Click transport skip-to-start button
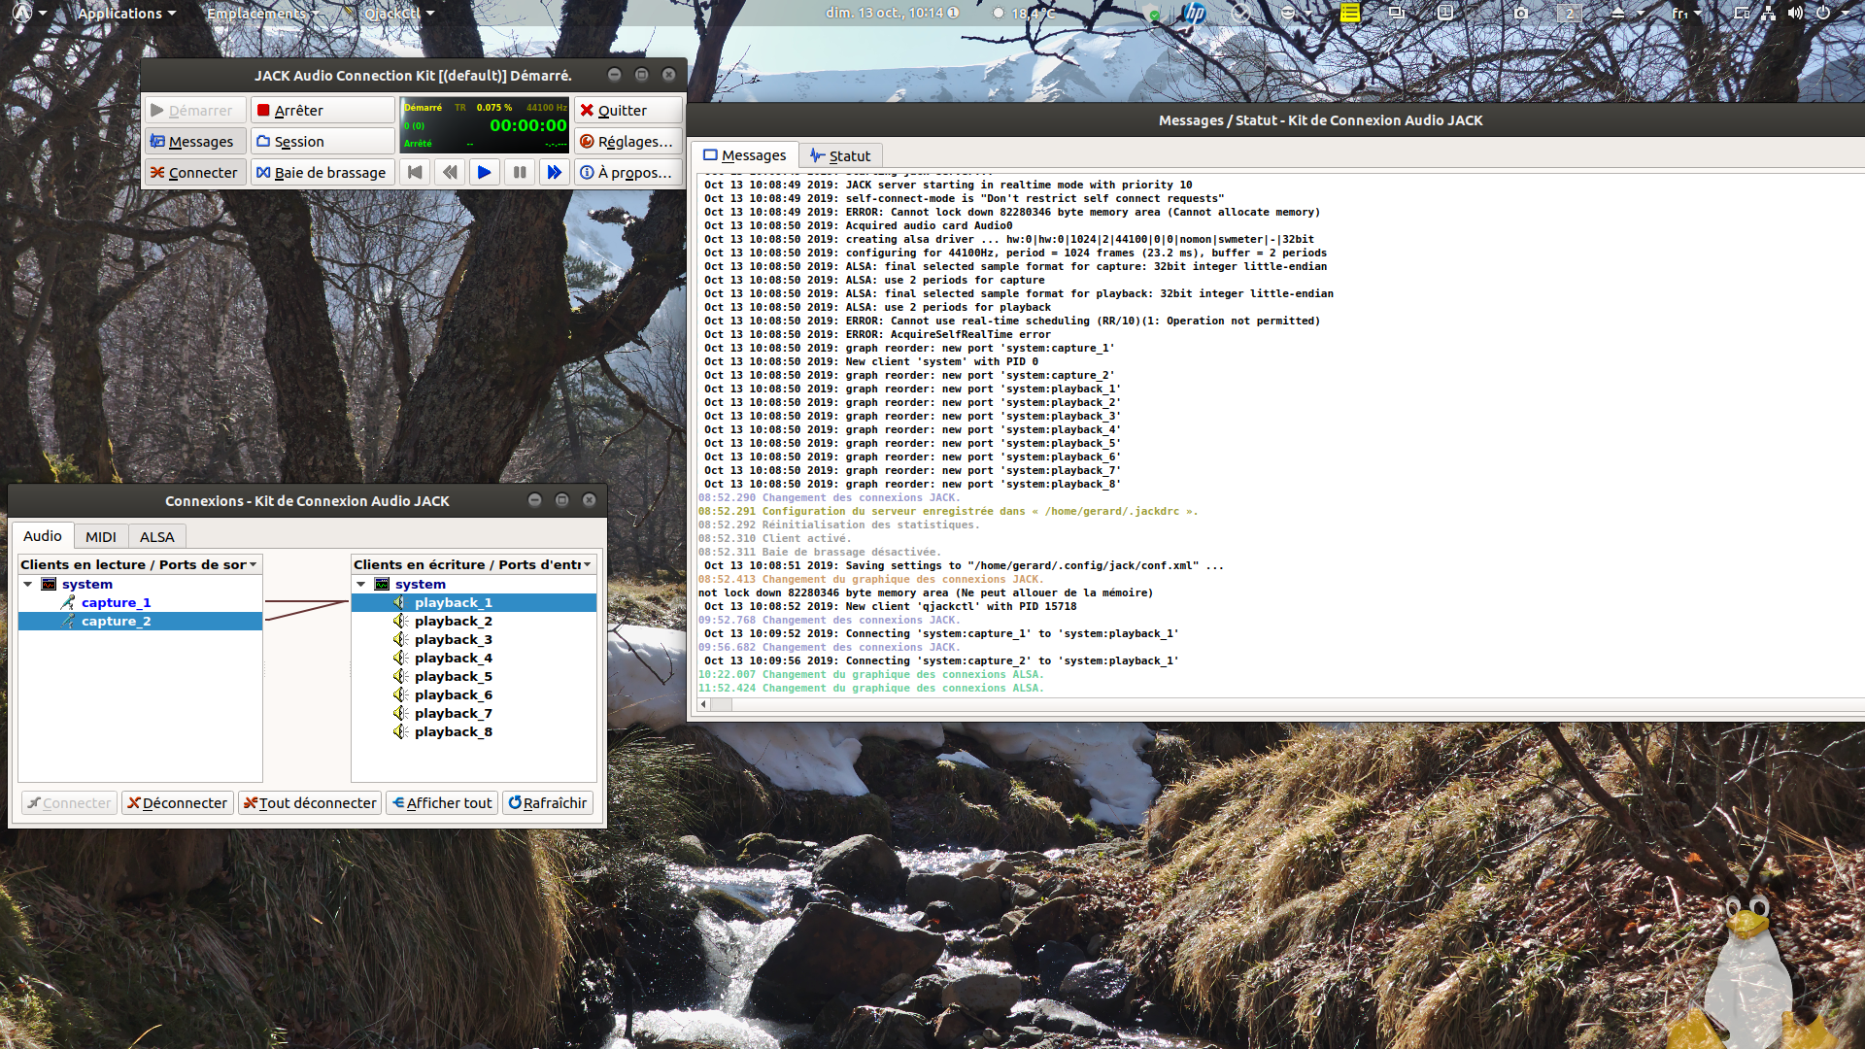 point(415,173)
